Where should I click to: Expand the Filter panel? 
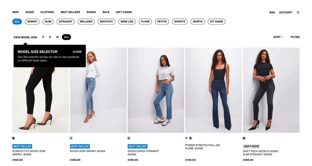[x=295, y=37]
